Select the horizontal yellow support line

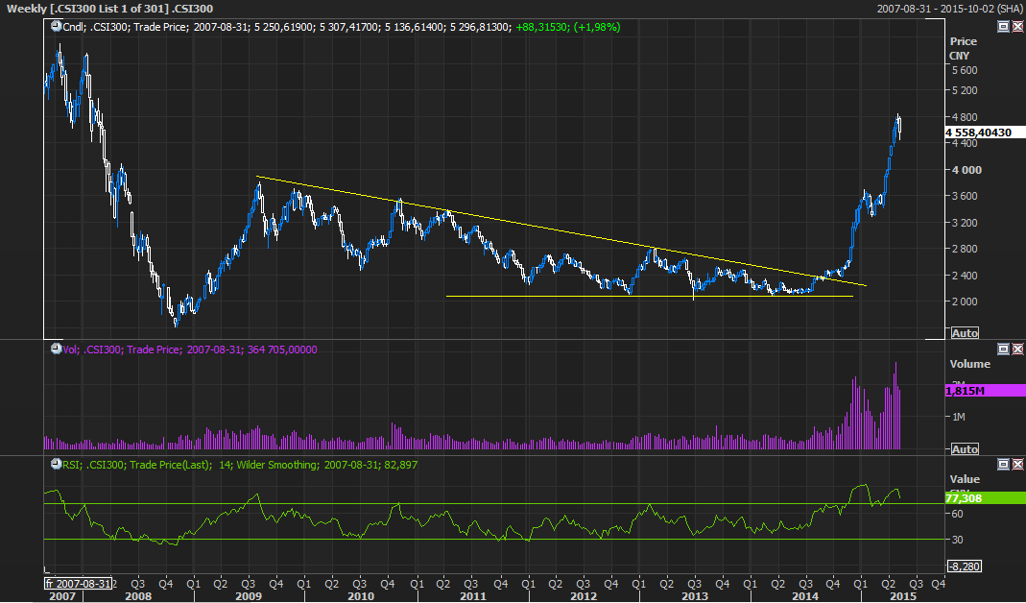(x=649, y=297)
